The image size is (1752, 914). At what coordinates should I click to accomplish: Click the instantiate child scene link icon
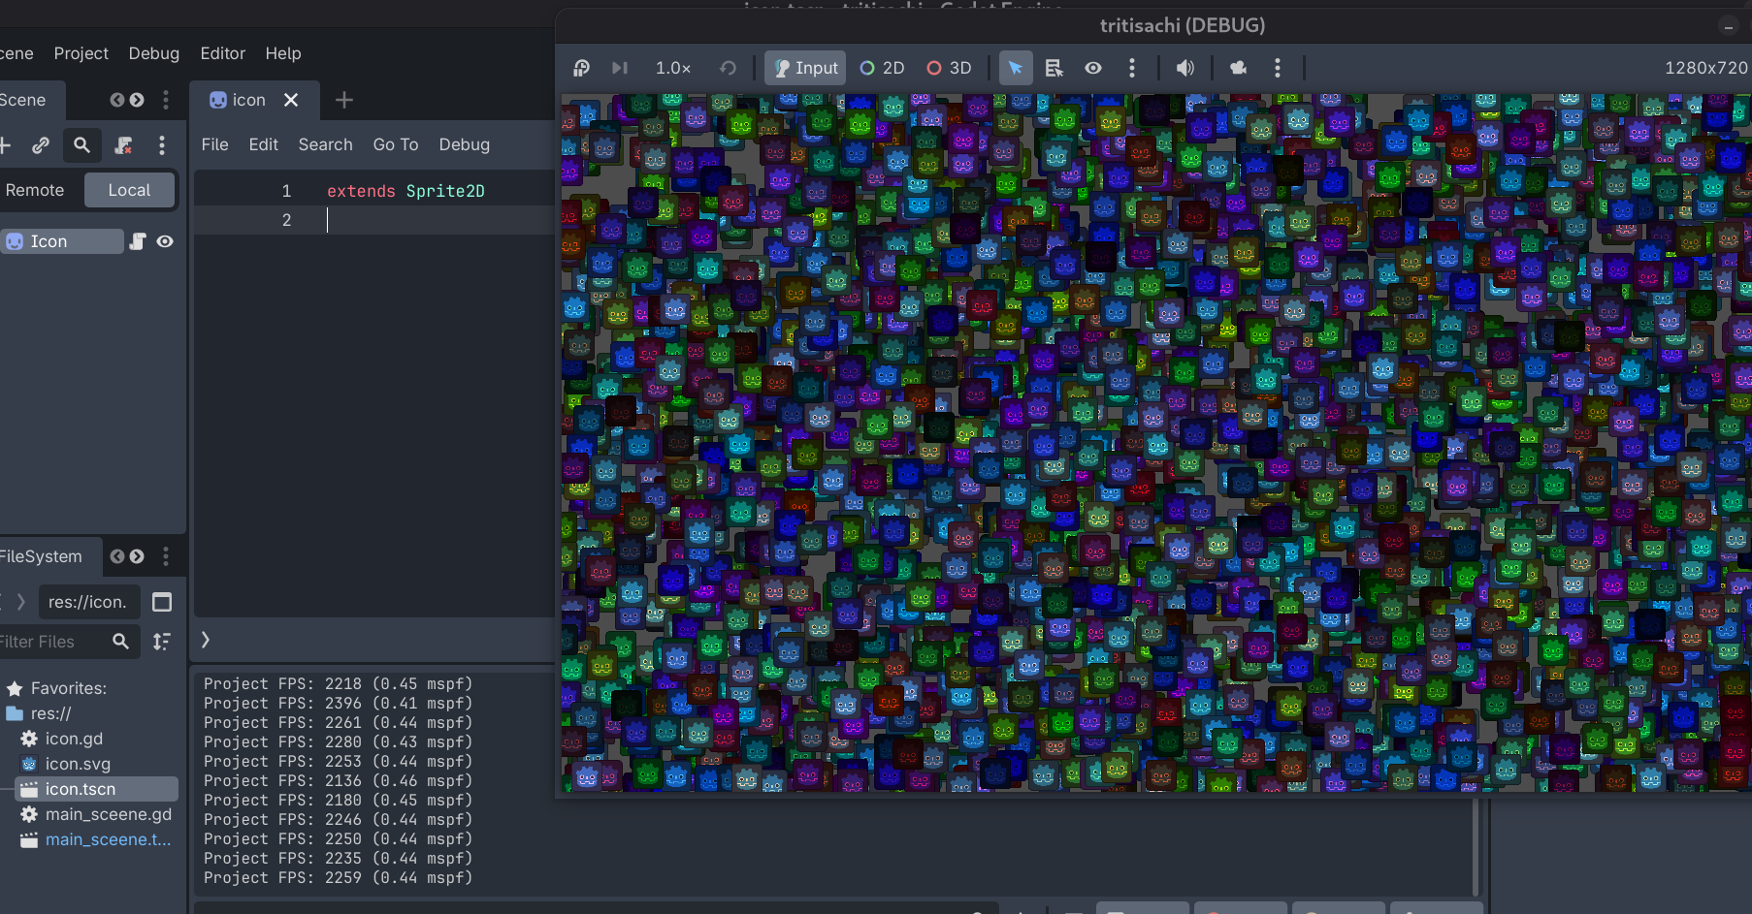[x=41, y=145]
